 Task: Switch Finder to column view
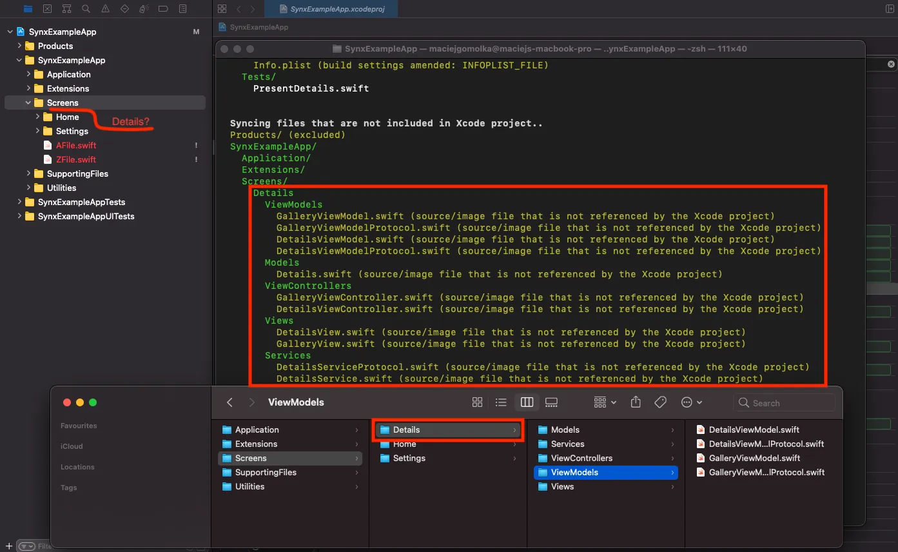tap(527, 402)
